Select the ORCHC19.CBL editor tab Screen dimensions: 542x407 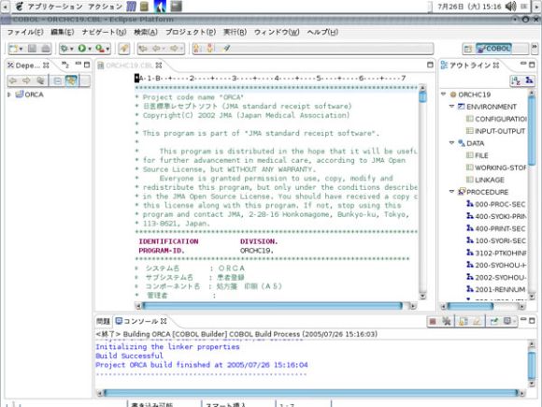[x=130, y=65]
